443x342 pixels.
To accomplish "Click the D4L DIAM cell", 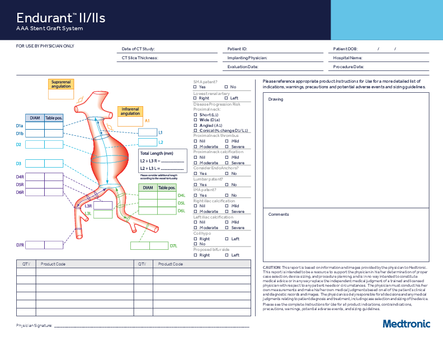I will pos(148,195).
